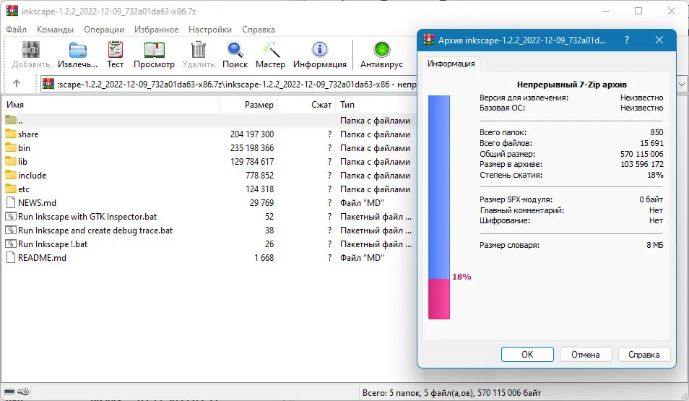Open the Команды menu

click(55, 30)
